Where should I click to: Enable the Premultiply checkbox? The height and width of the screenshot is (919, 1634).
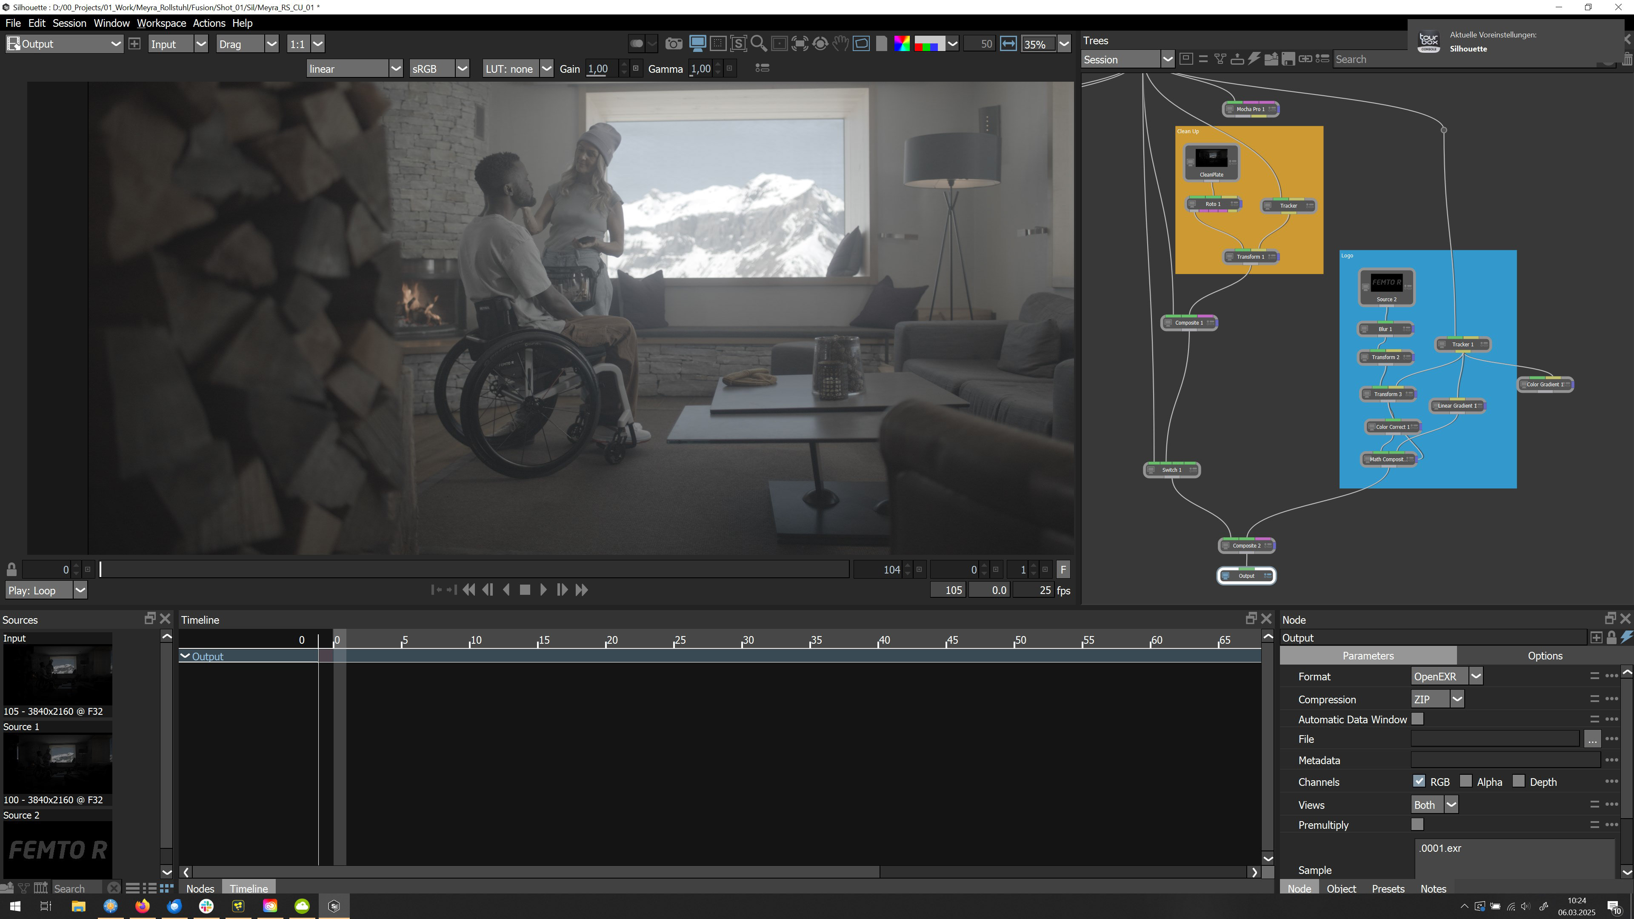click(1417, 824)
